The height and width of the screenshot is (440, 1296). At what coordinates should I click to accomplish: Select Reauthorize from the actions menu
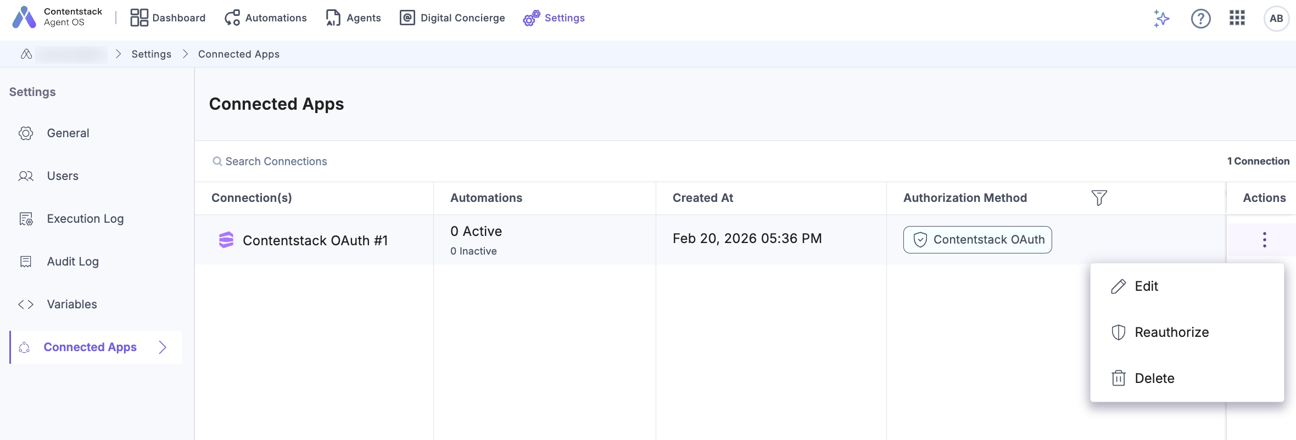click(x=1171, y=332)
